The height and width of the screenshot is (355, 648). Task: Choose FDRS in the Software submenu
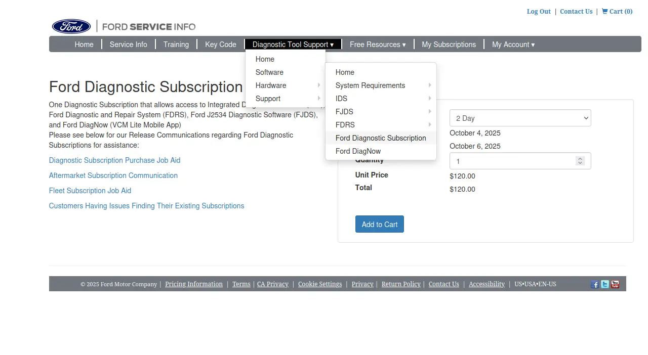[345, 125]
